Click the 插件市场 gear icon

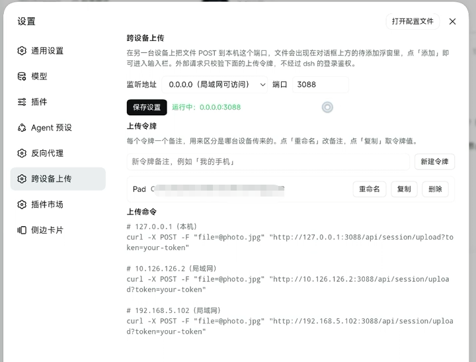pyautogui.click(x=22, y=204)
